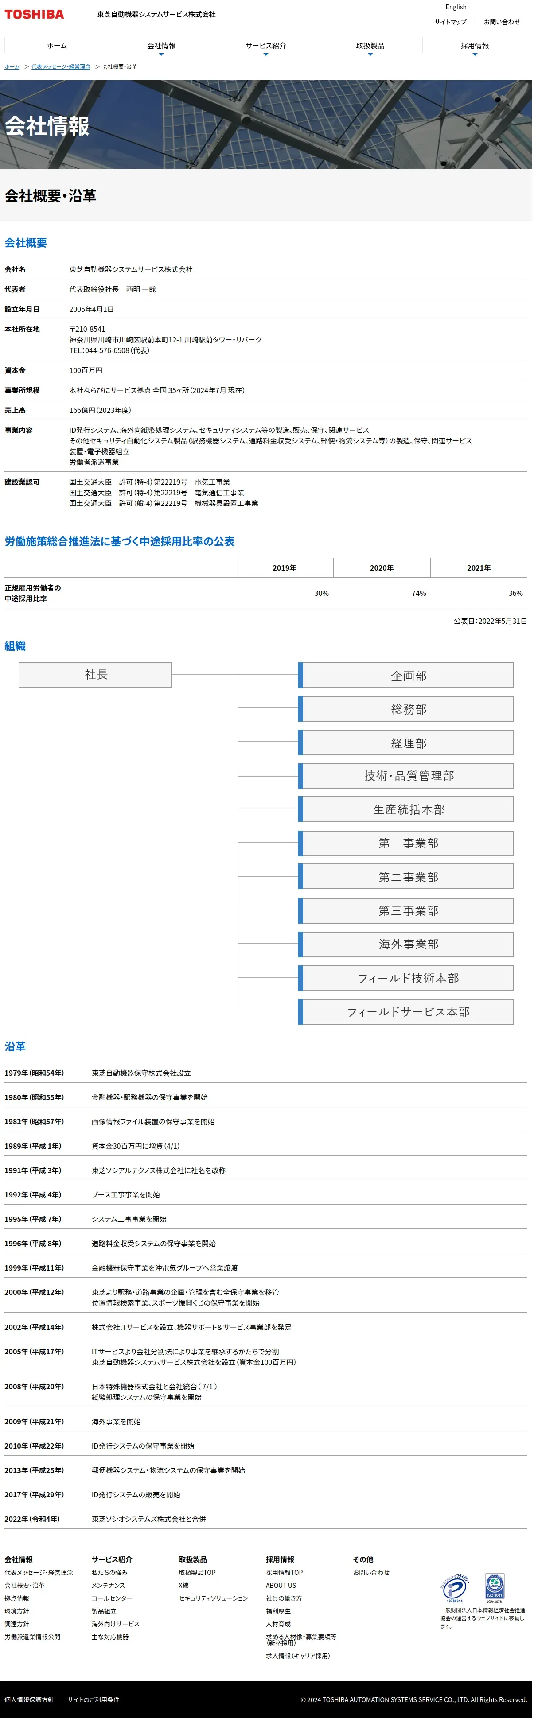Screen dimensions: 534x1718
Task: Open お問い合わせ in the header
Action: click(502, 22)
